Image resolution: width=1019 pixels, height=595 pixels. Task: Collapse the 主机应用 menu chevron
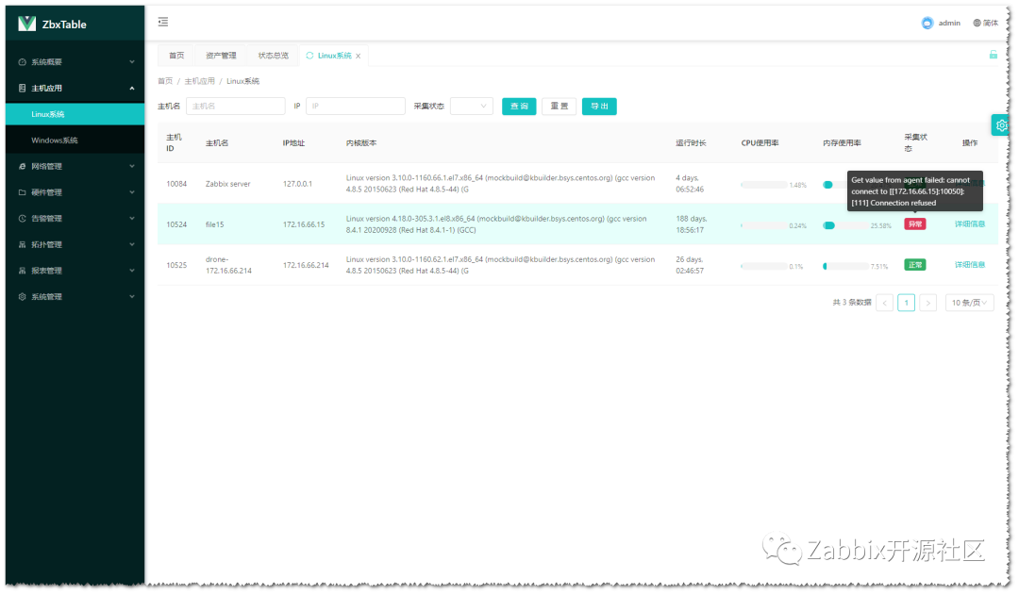132,89
